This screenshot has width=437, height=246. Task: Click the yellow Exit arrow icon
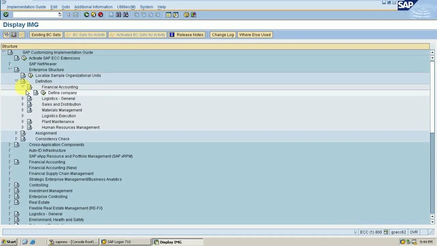click(94, 15)
